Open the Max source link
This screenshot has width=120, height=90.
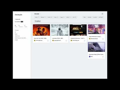(x=92, y=56)
